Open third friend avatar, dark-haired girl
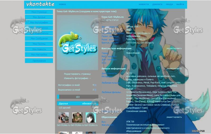Image resolution: width=211 pixels, height=134 pixels. click(x=91, y=118)
